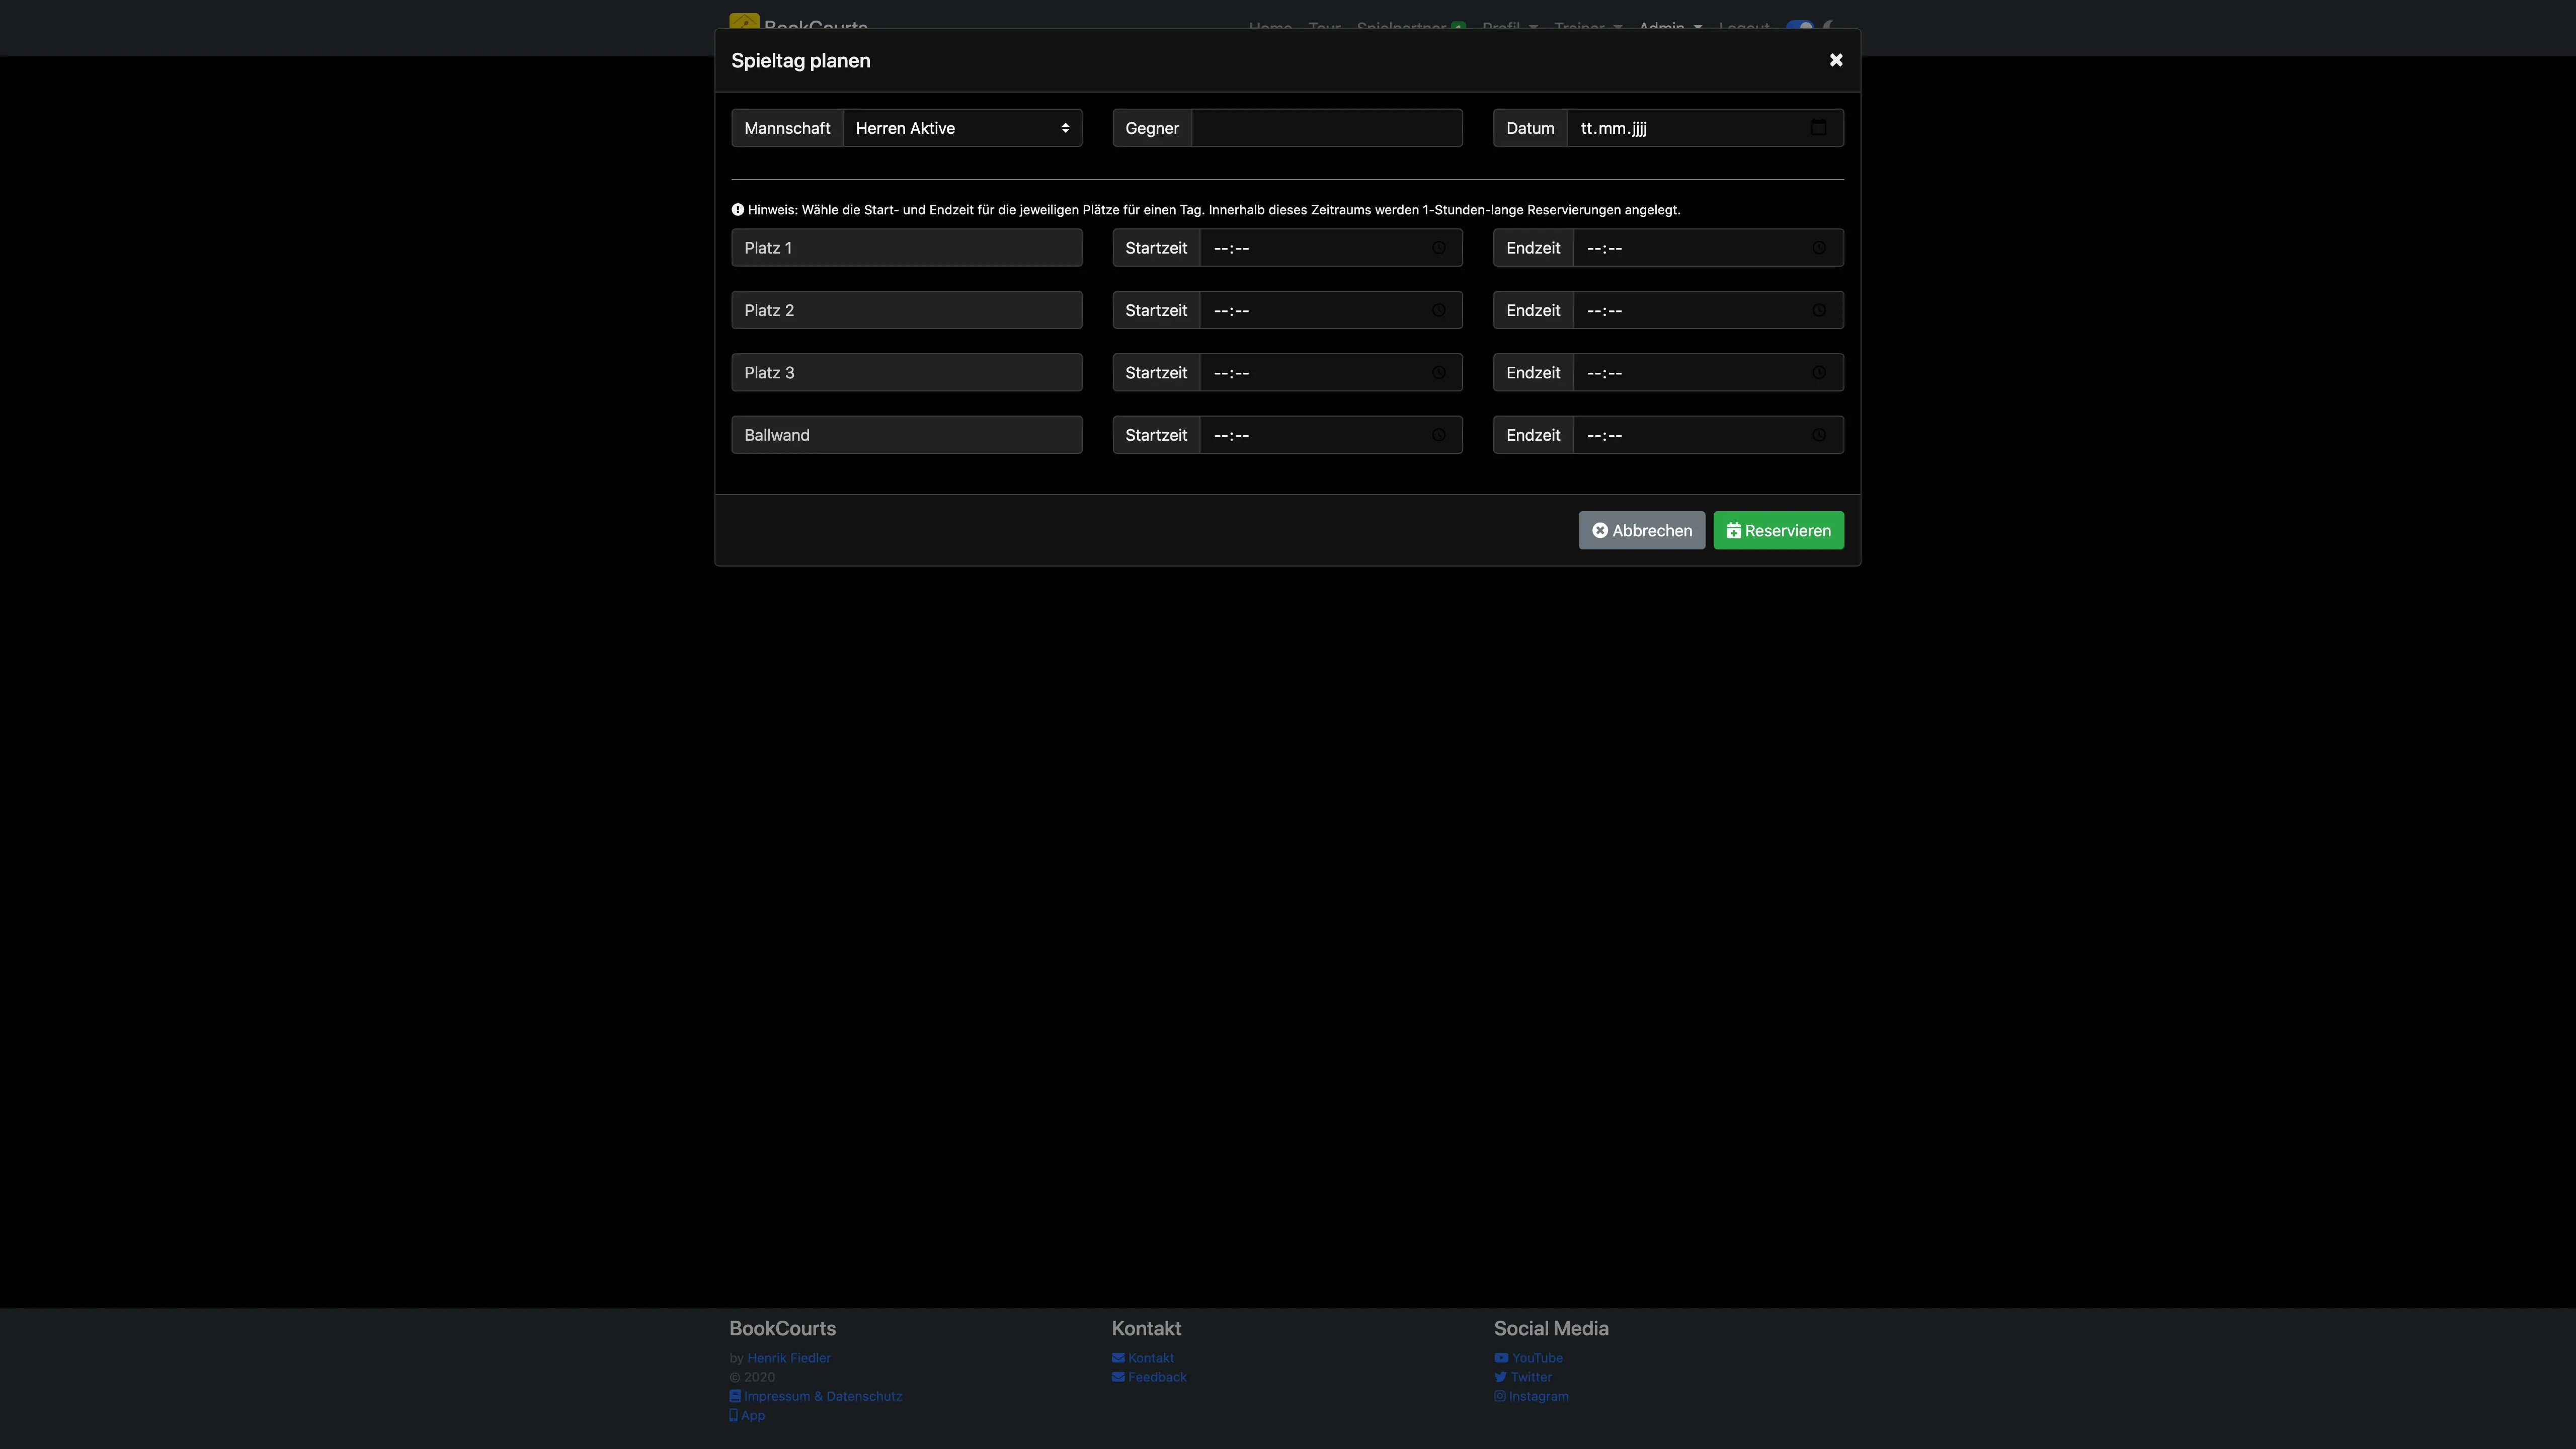Open the clock picker for Platz 3 Endzeit
Viewport: 2576px width, 1449px height.
point(1818,372)
